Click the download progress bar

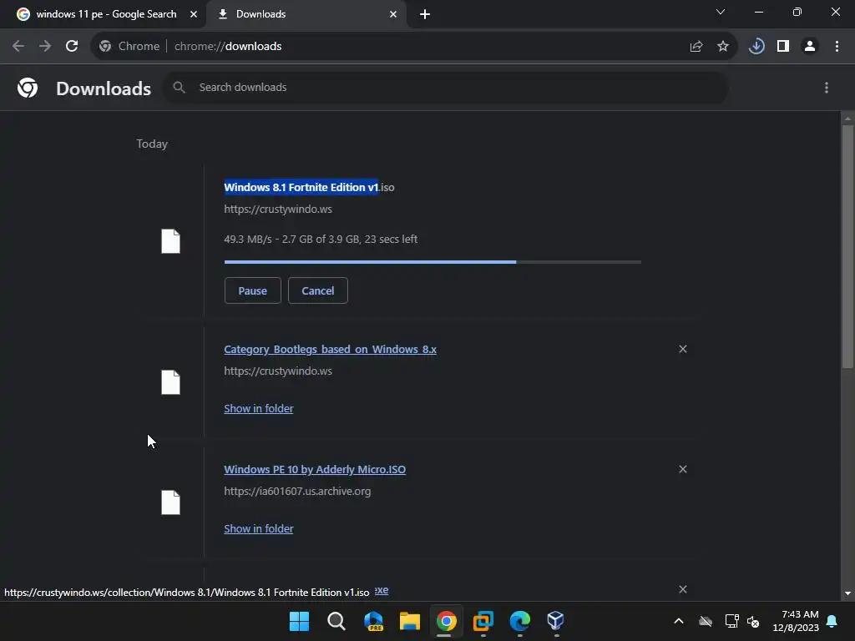(433, 262)
